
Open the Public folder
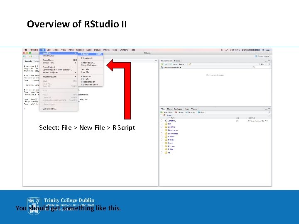(x=171, y=149)
